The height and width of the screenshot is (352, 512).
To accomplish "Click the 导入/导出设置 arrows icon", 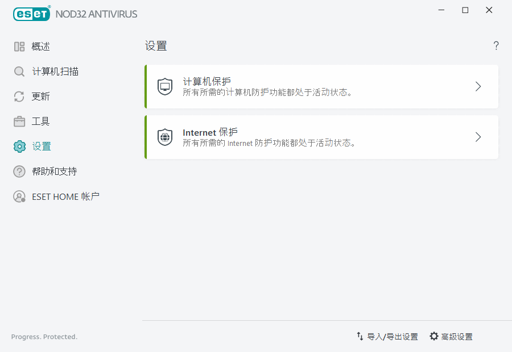I will click(x=360, y=336).
